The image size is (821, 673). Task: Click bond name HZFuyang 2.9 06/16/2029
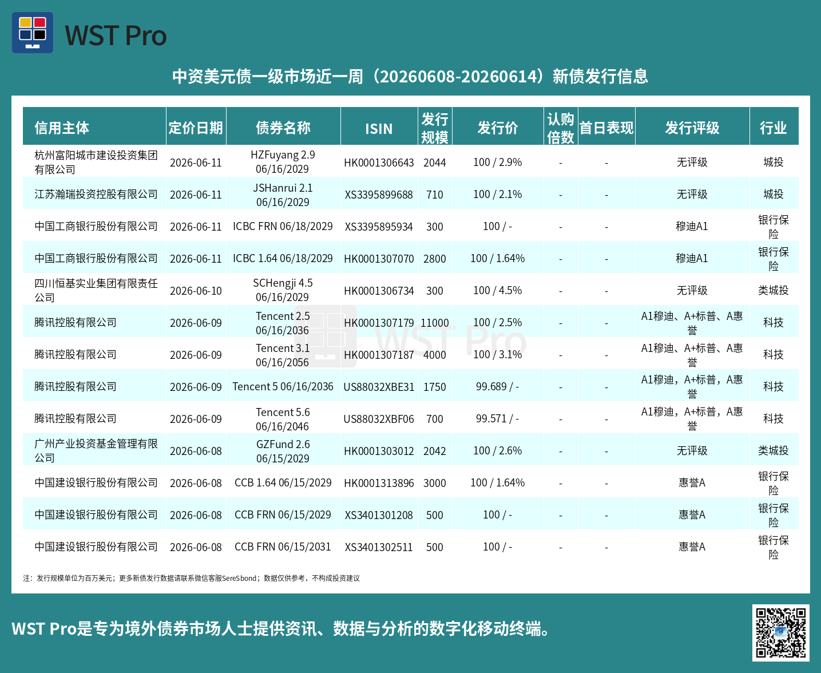(x=283, y=162)
